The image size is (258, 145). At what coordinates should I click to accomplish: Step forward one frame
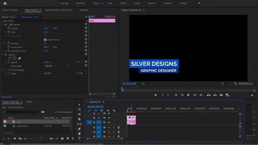[x=195, y=95]
